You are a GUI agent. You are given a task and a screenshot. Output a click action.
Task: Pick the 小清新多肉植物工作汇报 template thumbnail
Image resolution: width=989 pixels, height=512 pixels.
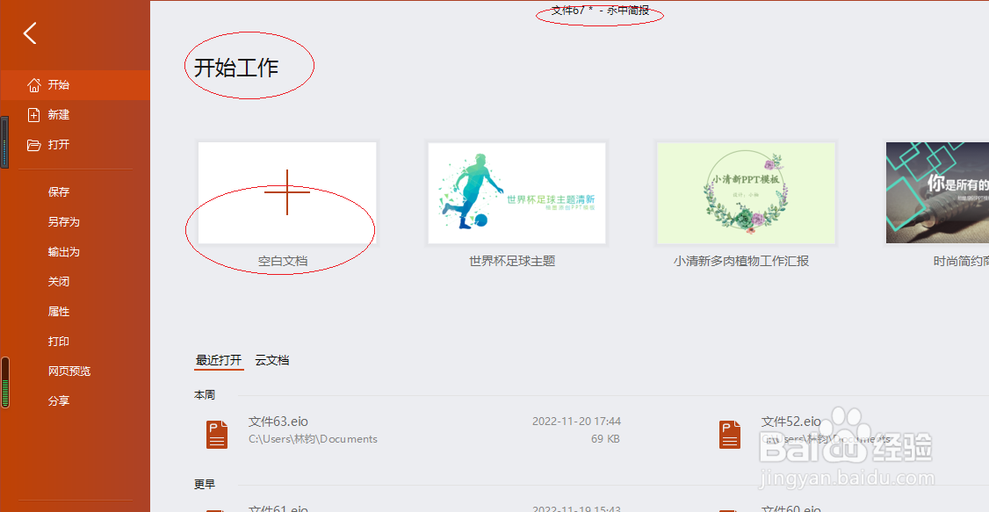tap(747, 192)
